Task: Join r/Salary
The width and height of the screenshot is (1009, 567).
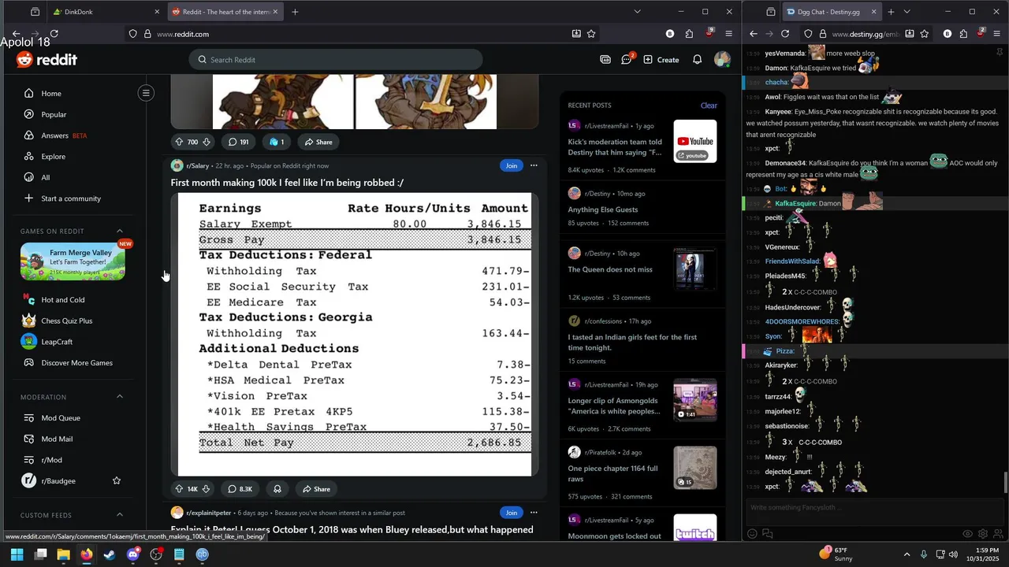Action: 511,165
